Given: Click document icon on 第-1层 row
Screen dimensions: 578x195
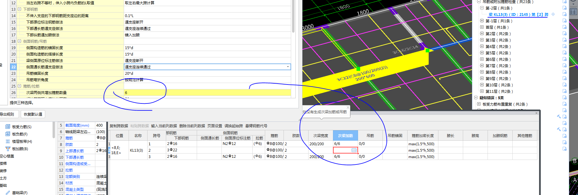Looking at the screenshot, I should (x=565, y=21).
